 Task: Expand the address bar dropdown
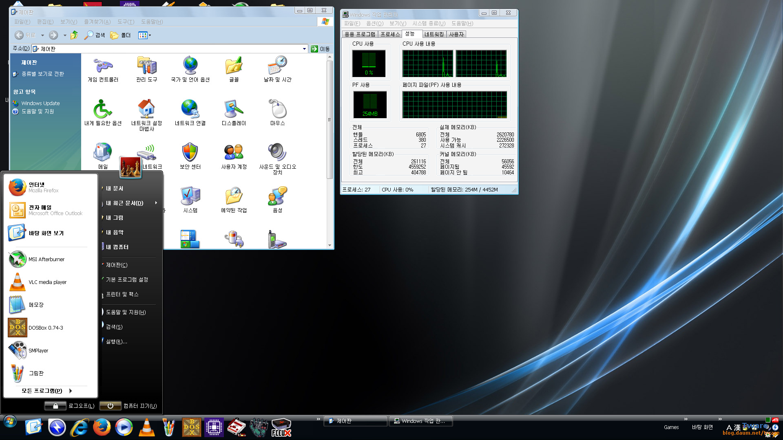(304, 49)
